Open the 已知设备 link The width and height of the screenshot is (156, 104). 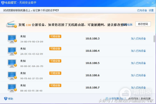click(x=142, y=10)
